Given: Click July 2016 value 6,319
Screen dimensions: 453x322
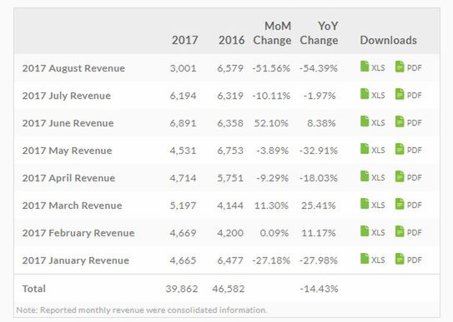Looking at the screenshot, I should [230, 96].
